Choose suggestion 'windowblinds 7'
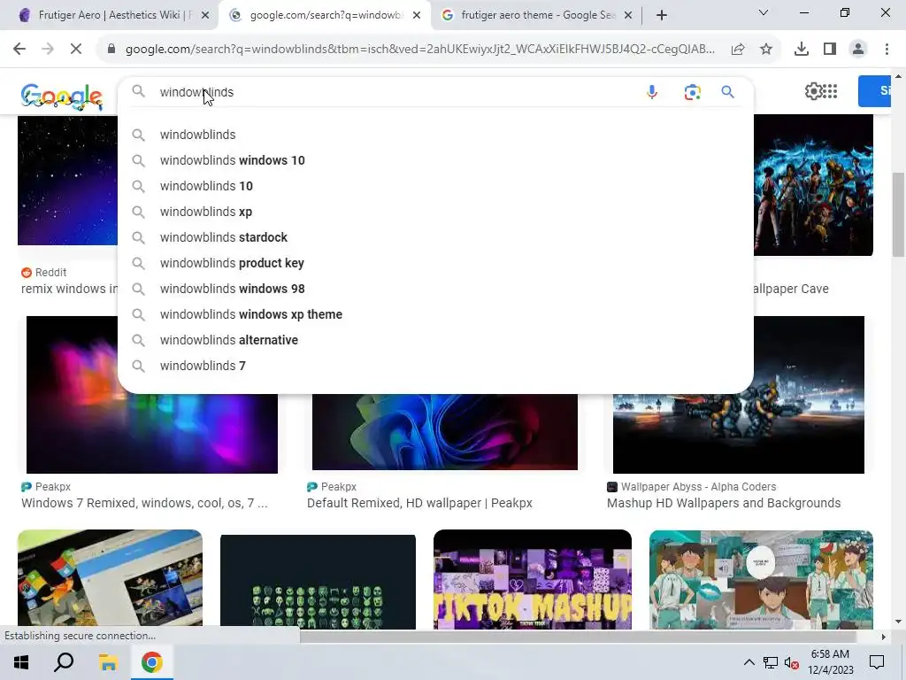Image resolution: width=906 pixels, height=680 pixels. [435, 366]
